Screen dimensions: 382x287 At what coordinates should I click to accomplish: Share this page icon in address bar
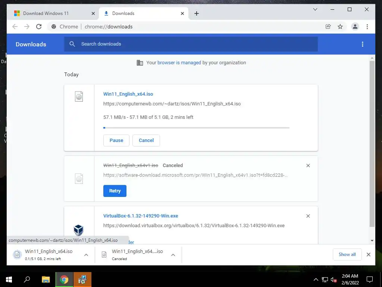coord(328,27)
